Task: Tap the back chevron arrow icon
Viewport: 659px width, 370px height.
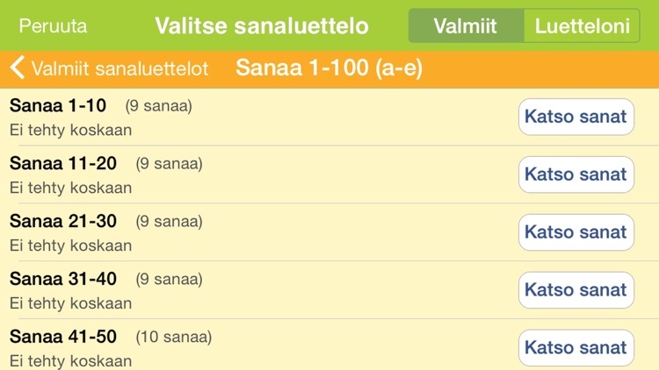Action: (17, 68)
